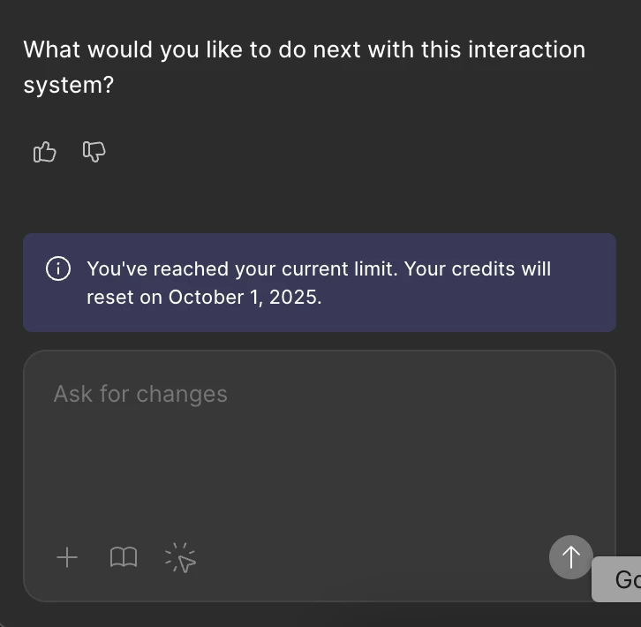
Task: Click the info icon in the limit banner
Action: [58, 268]
